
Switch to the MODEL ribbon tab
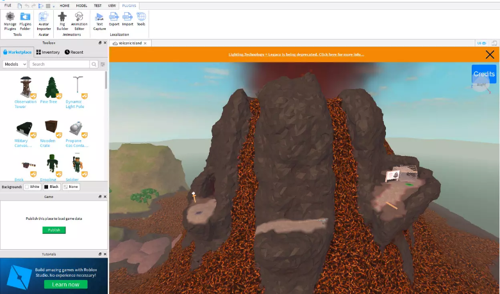(x=81, y=6)
